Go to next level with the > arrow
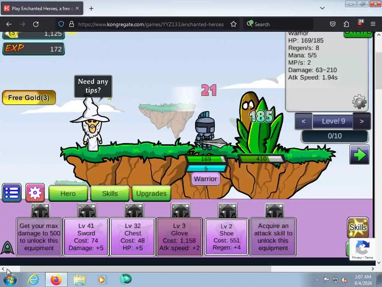Image resolution: width=382 pixels, height=287 pixels. (x=362, y=121)
